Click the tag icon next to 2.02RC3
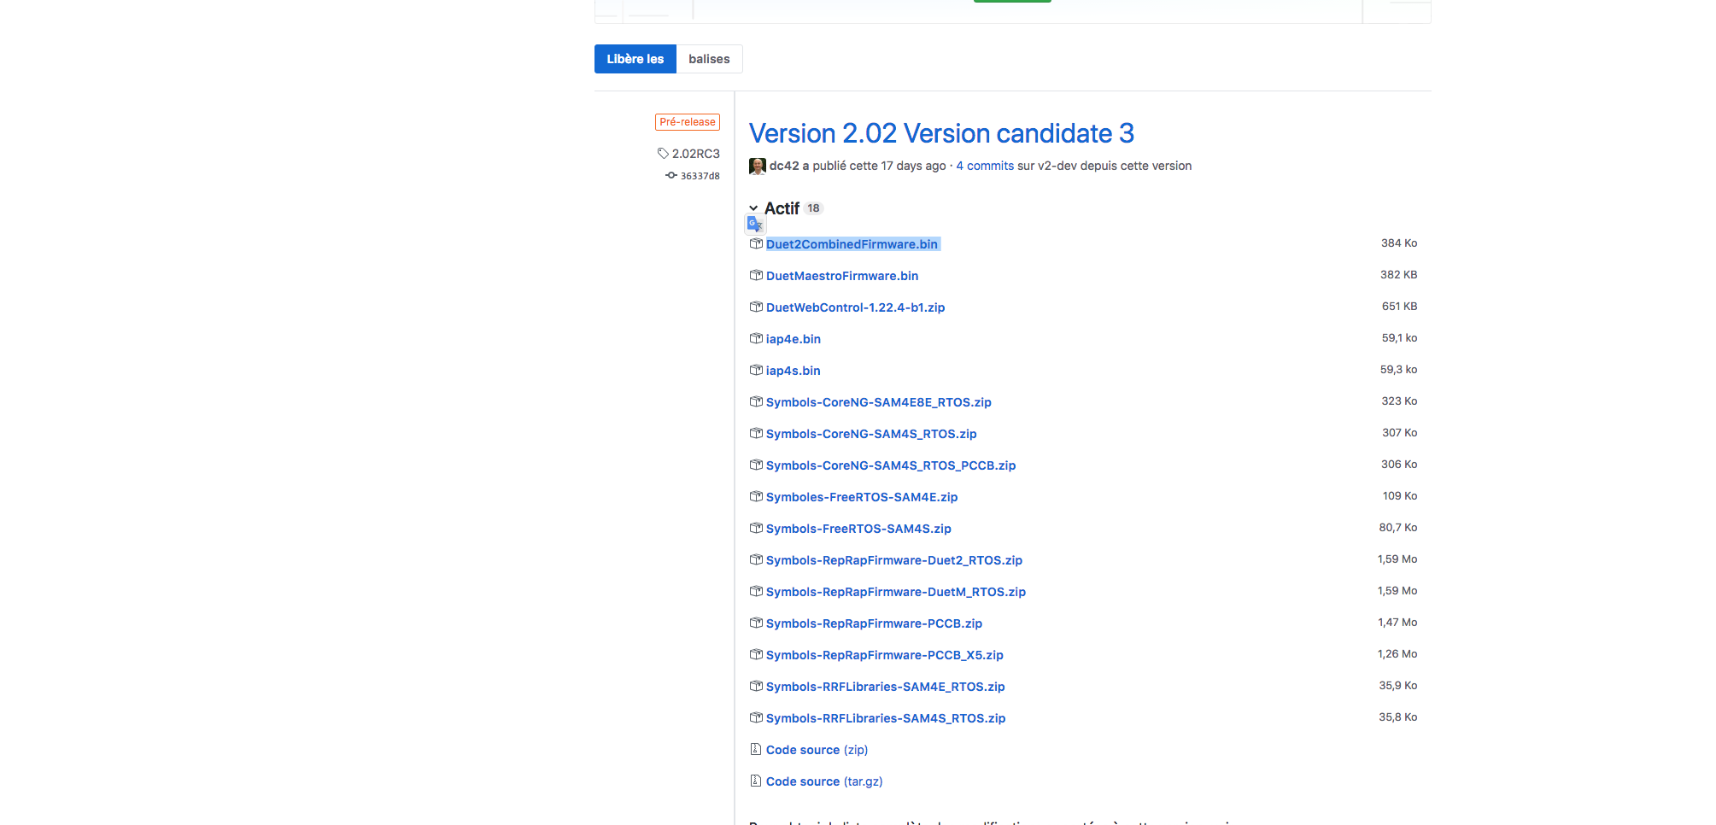The width and height of the screenshot is (1716, 825). click(663, 154)
